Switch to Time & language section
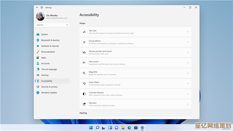Viewport: 233px width, 131px height. (x=49, y=69)
